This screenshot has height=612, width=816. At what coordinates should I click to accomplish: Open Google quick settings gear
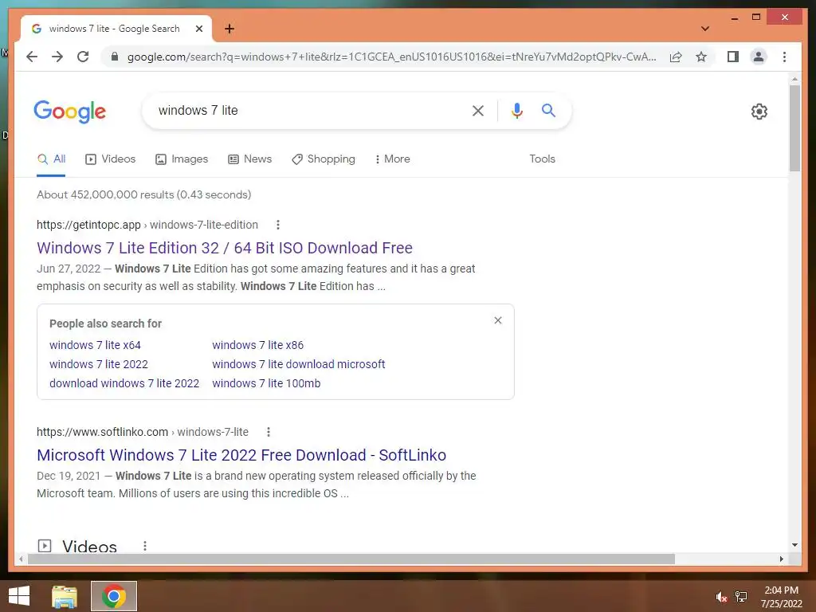coord(759,111)
